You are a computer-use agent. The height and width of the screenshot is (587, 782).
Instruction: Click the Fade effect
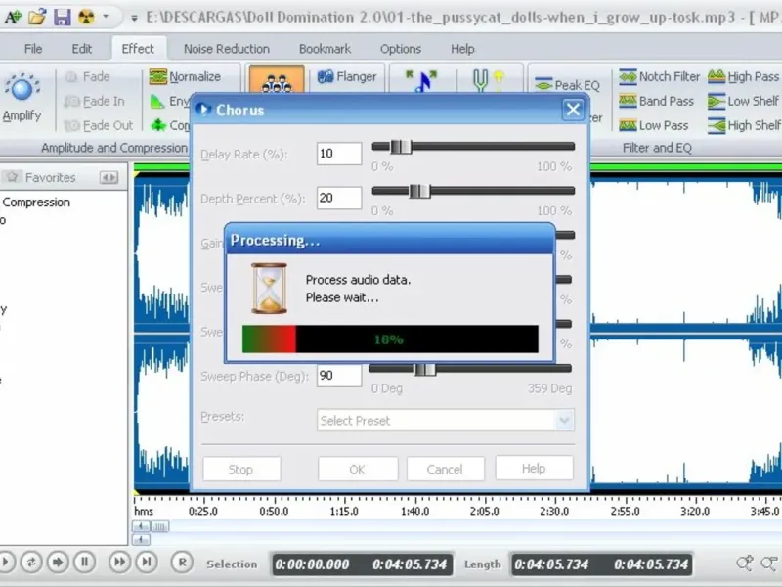click(x=88, y=77)
